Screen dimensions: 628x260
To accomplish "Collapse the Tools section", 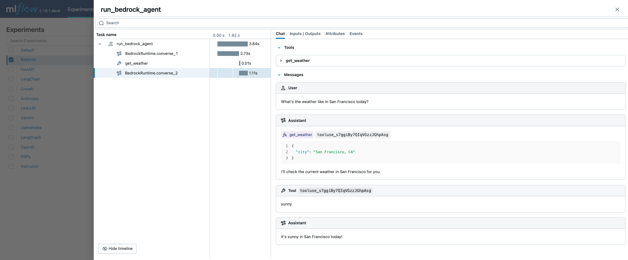I will [x=279, y=47].
